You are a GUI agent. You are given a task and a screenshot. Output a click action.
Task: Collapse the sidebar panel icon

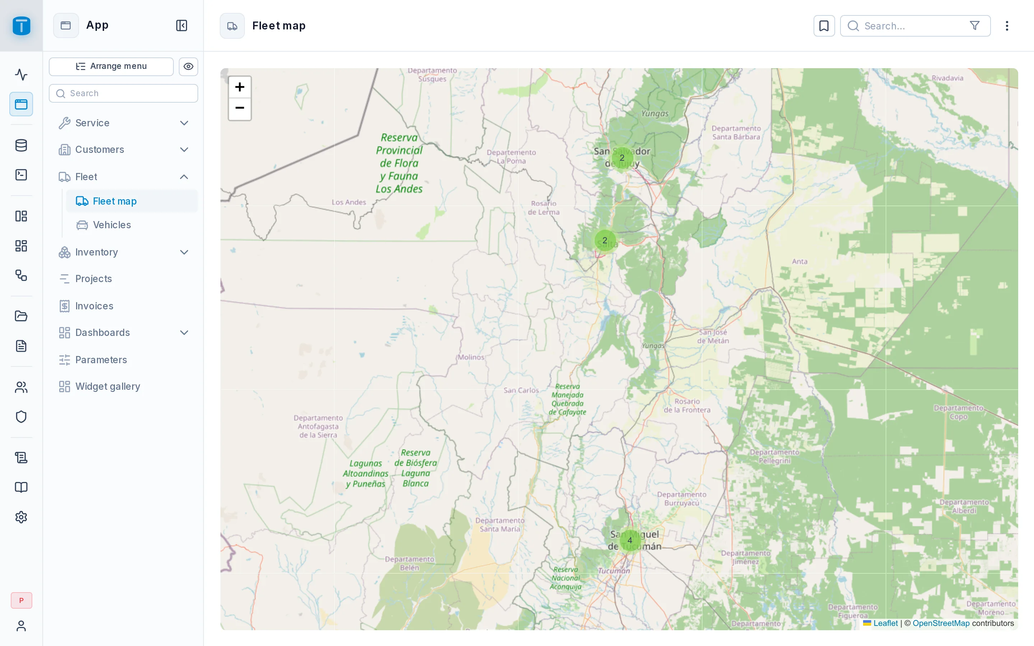(182, 25)
